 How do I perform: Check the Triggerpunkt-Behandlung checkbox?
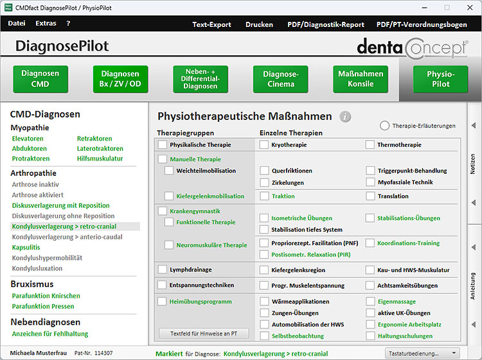[x=370, y=171]
